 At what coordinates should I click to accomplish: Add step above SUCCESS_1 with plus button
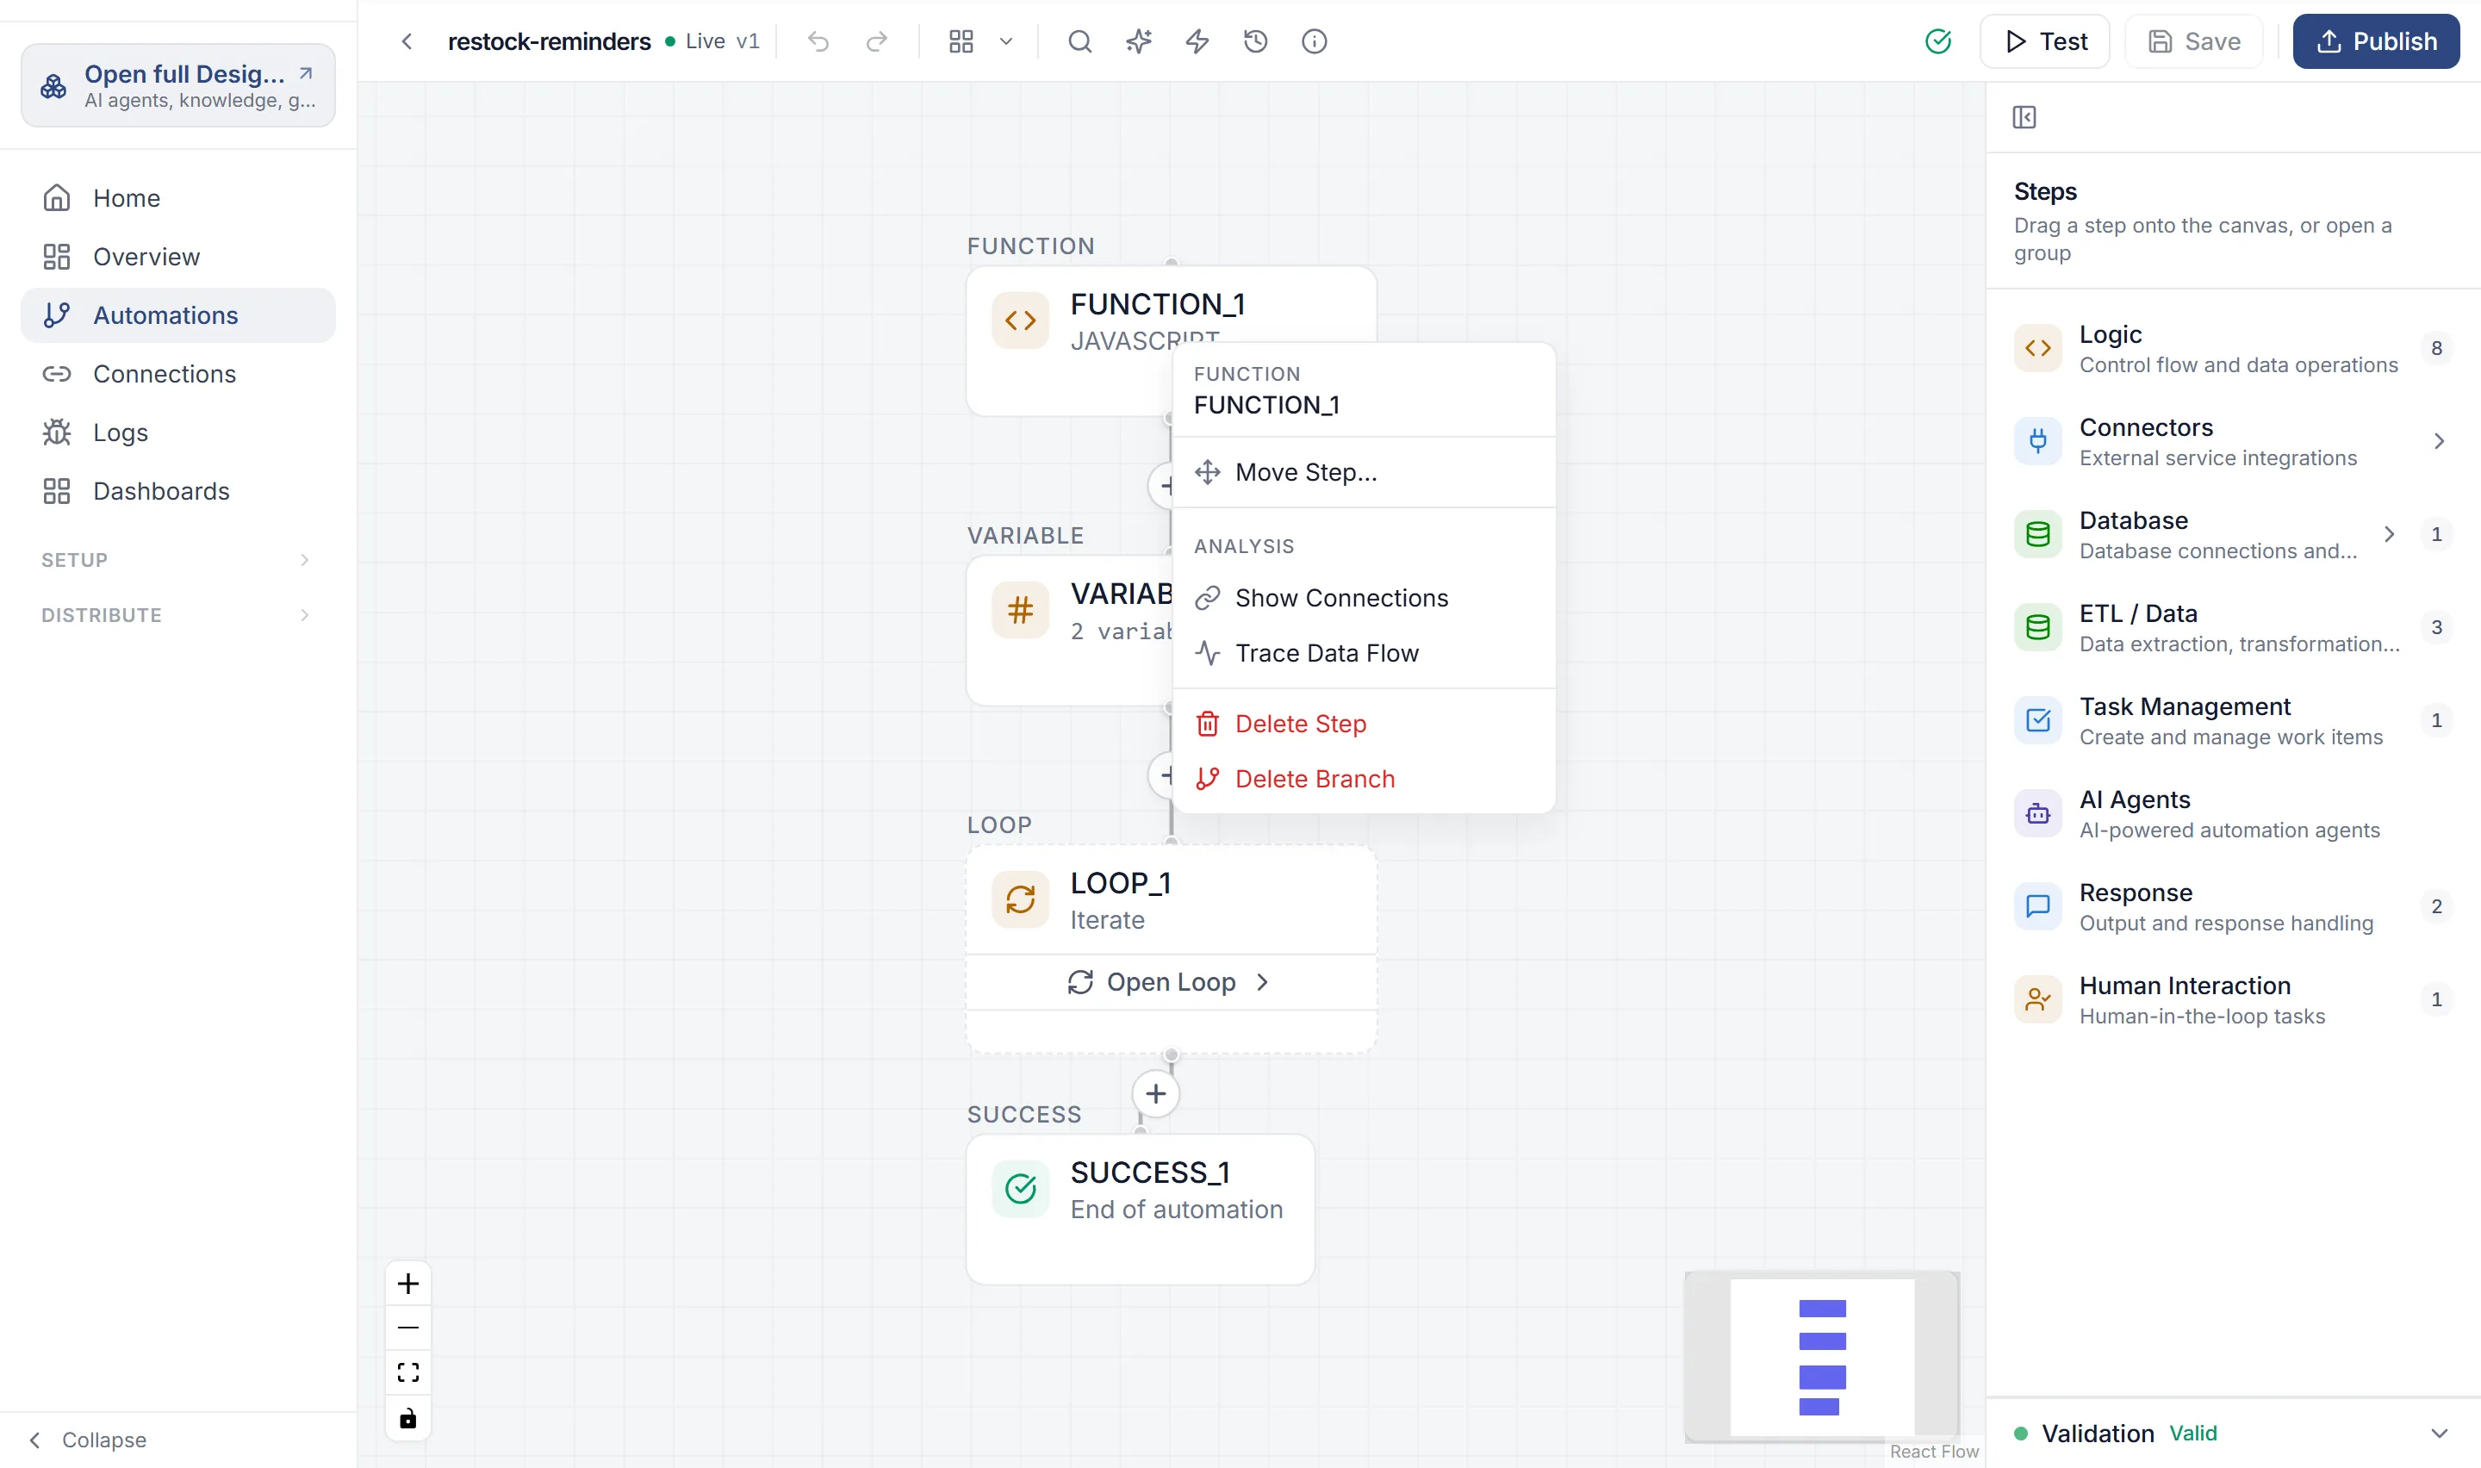click(x=1156, y=1094)
